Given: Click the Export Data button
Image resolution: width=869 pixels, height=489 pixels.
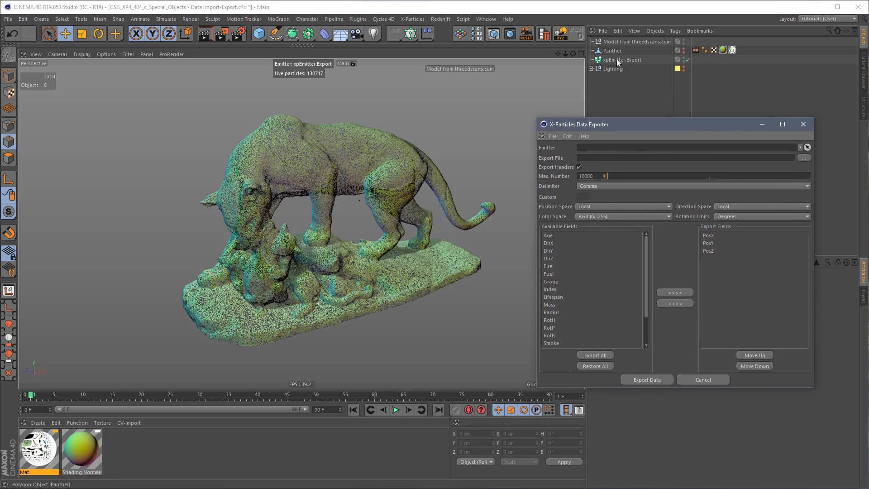Looking at the screenshot, I should [647, 380].
